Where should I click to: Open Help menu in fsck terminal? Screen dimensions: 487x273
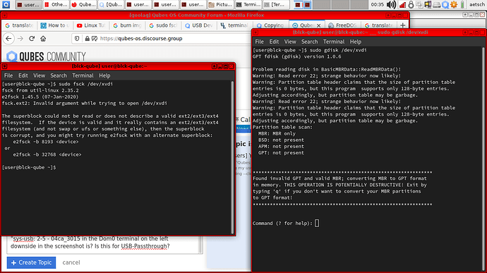pos(104,75)
